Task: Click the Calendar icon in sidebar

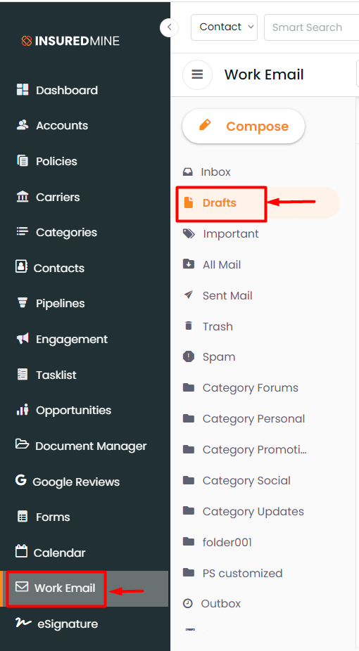Action: [x=21, y=551]
